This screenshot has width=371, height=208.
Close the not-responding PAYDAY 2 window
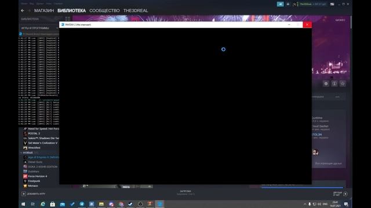point(307,24)
